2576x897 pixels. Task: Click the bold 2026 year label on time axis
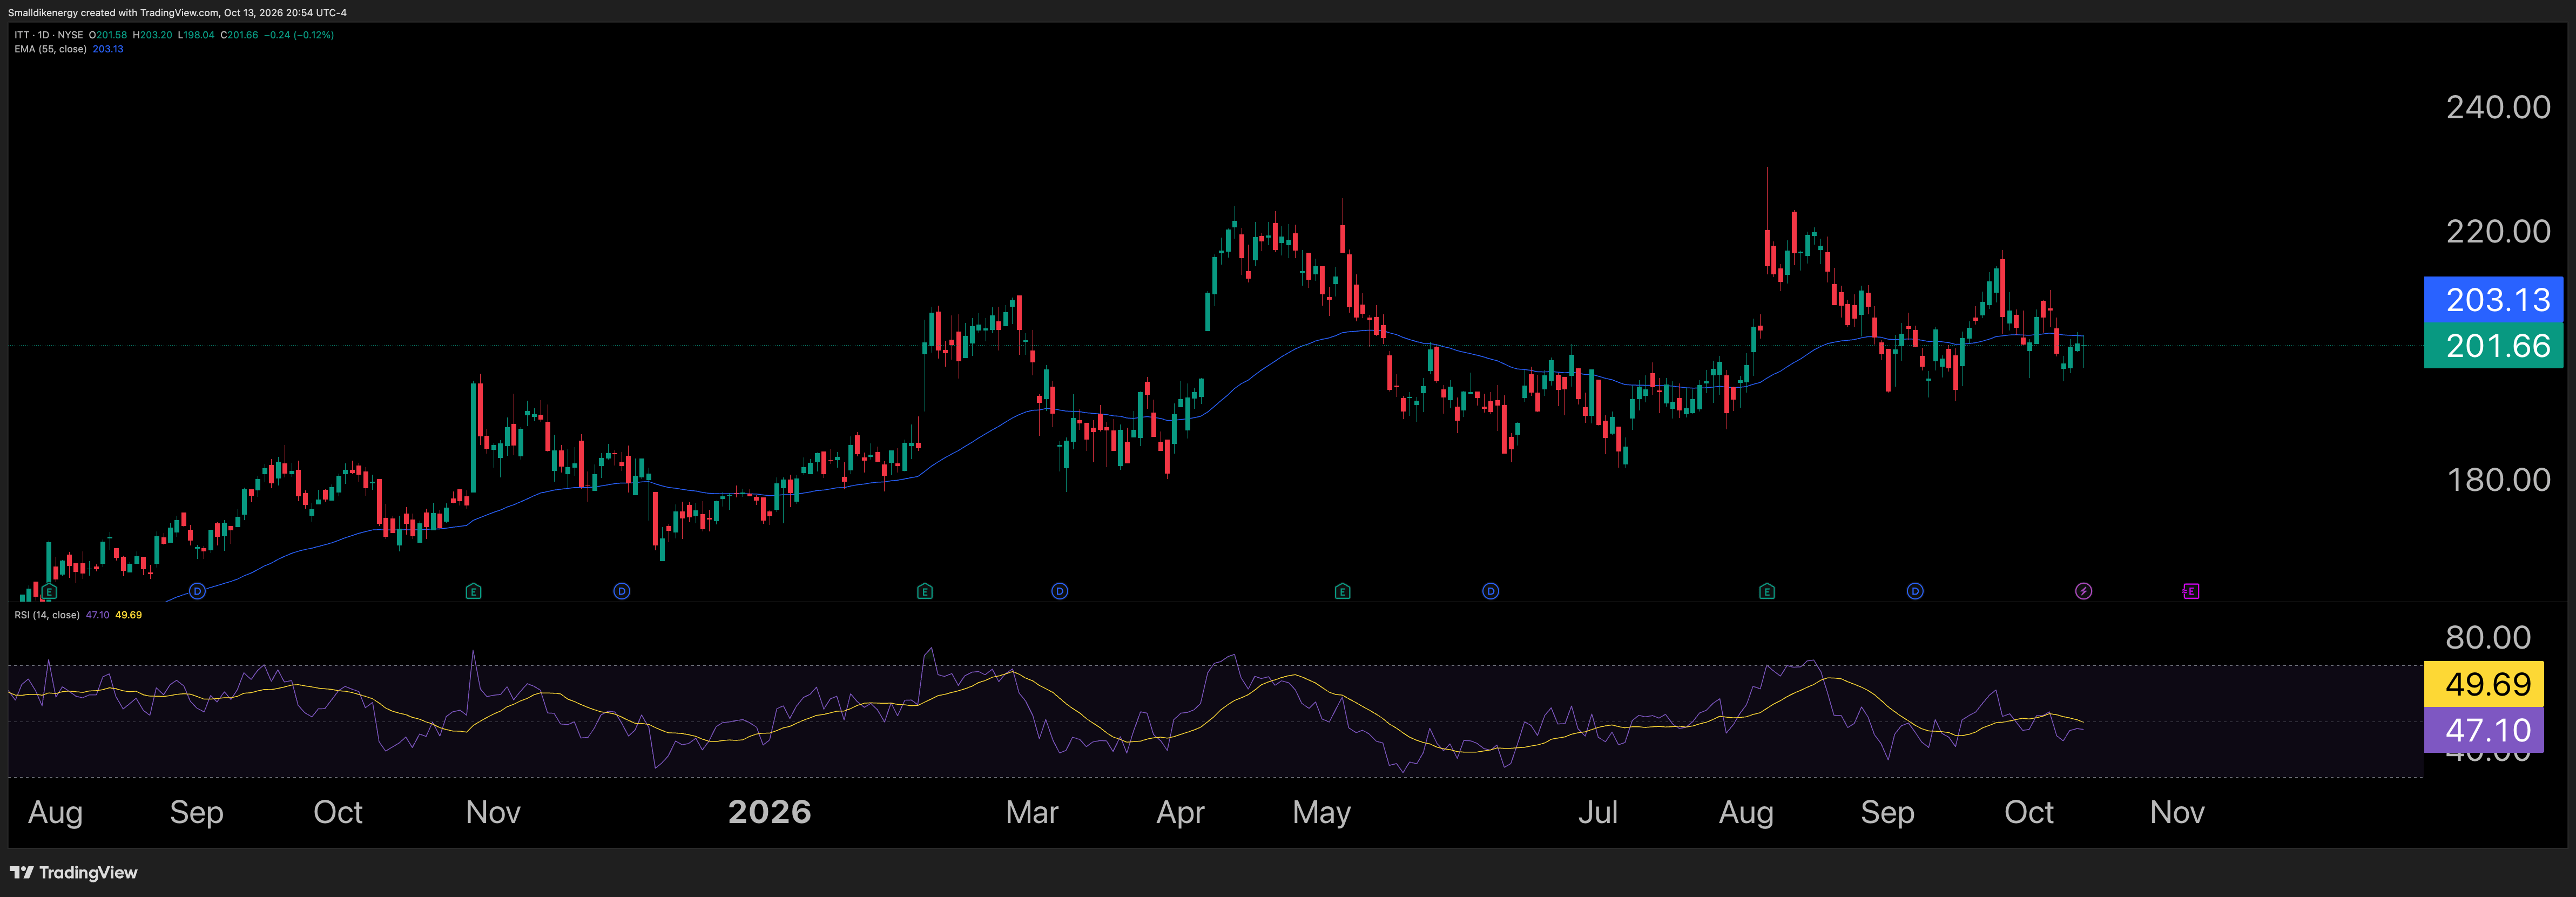[x=769, y=811]
